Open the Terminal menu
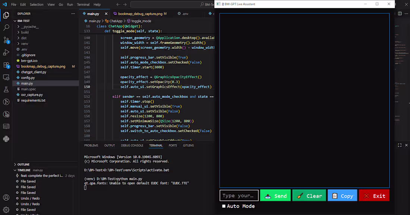This screenshot has width=410, height=215. [83, 4]
